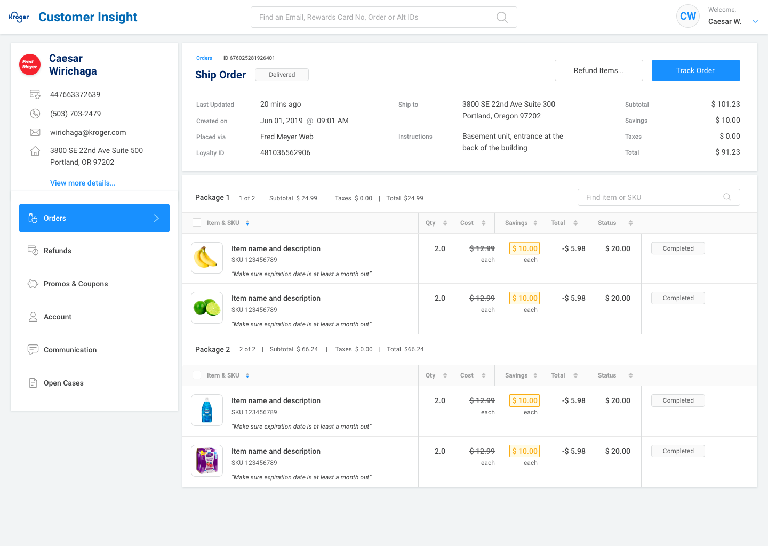Click the Kroger logo

(x=19, y=17)
